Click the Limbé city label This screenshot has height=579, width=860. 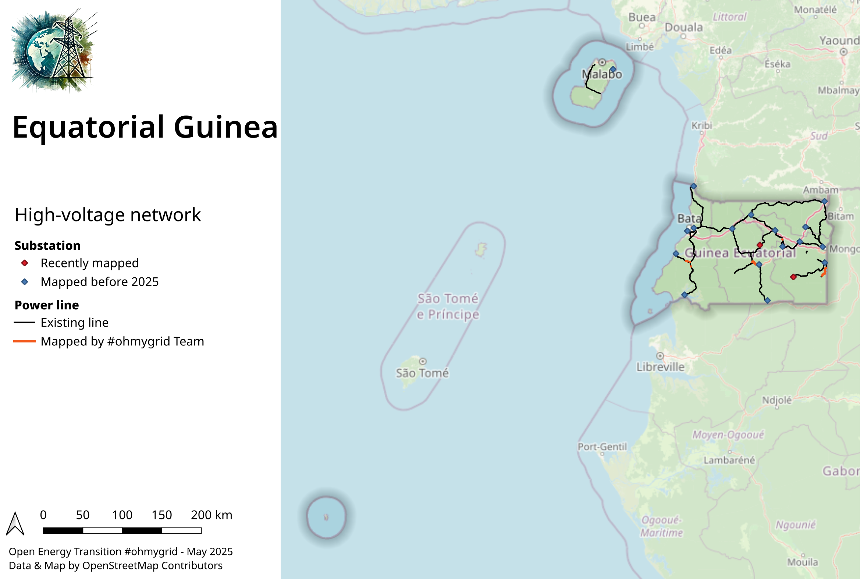click(640, 47)
